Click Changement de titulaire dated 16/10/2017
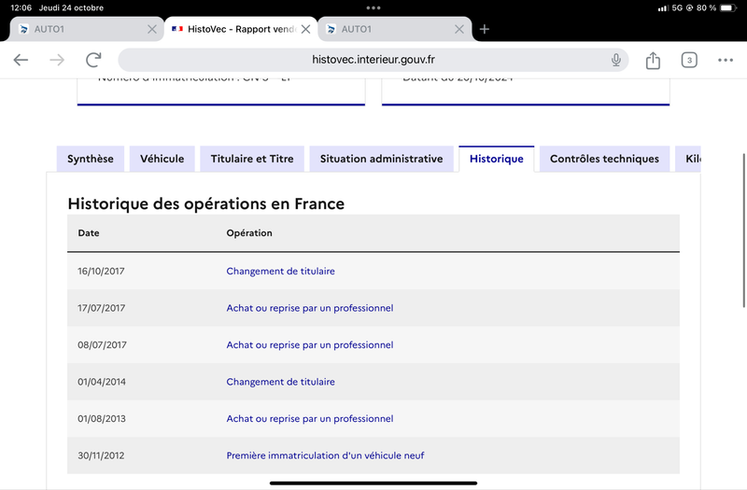The width and height of the screenshot is (747, 490). pos(280,271)
